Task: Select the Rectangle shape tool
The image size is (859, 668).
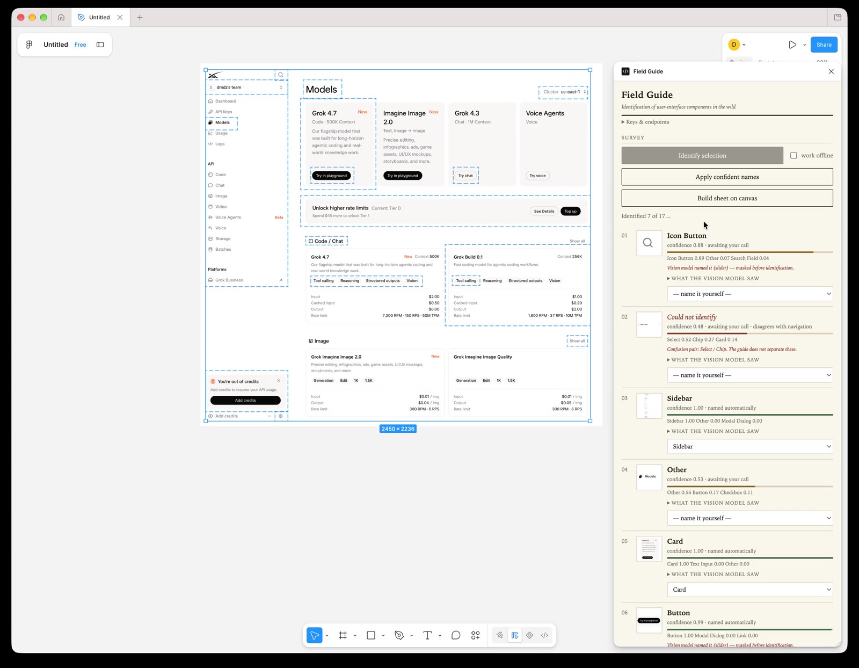Action: click(371, 635)
